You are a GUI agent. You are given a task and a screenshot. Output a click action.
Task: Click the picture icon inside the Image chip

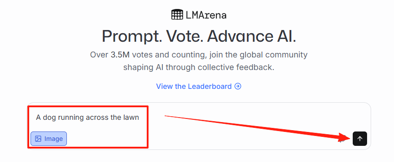click(x=38, y=139)
